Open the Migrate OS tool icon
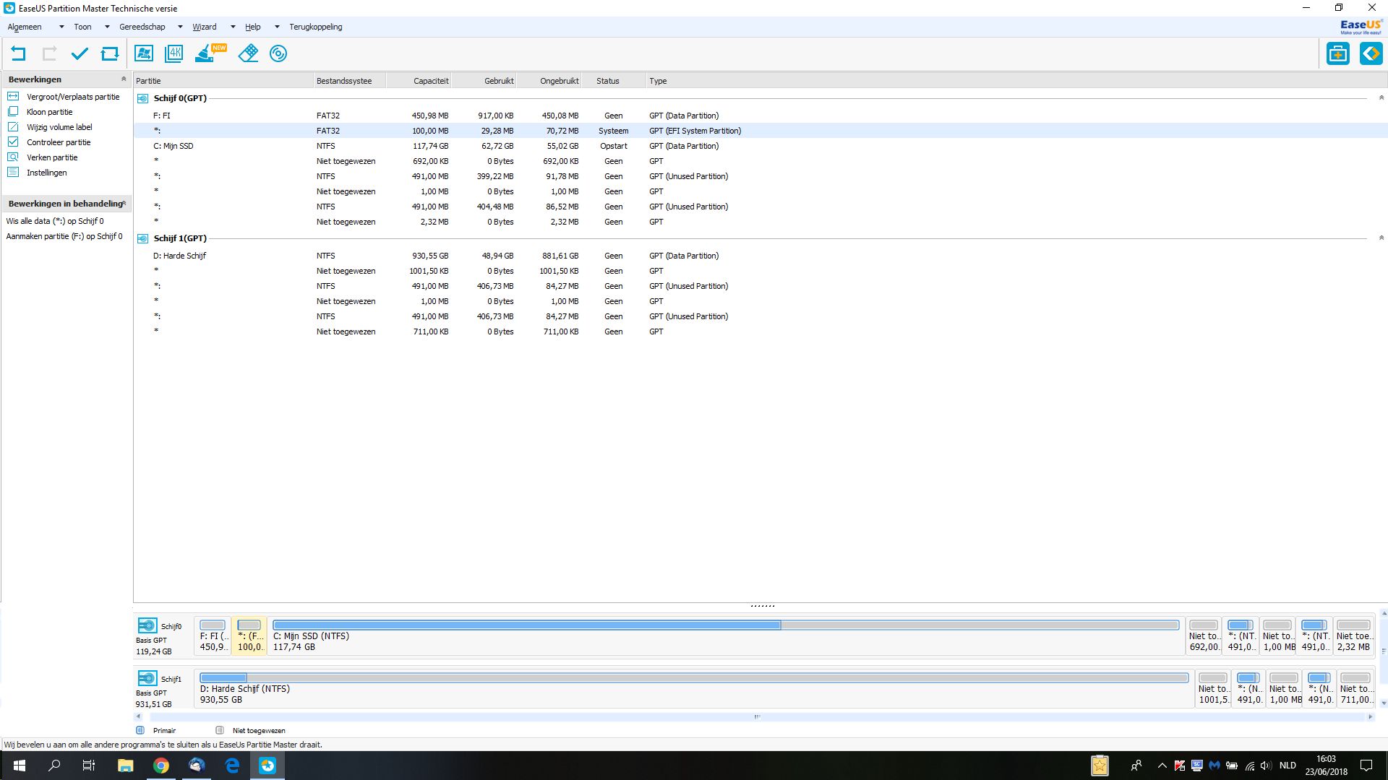1388x780 pixels. pos(144,53)
